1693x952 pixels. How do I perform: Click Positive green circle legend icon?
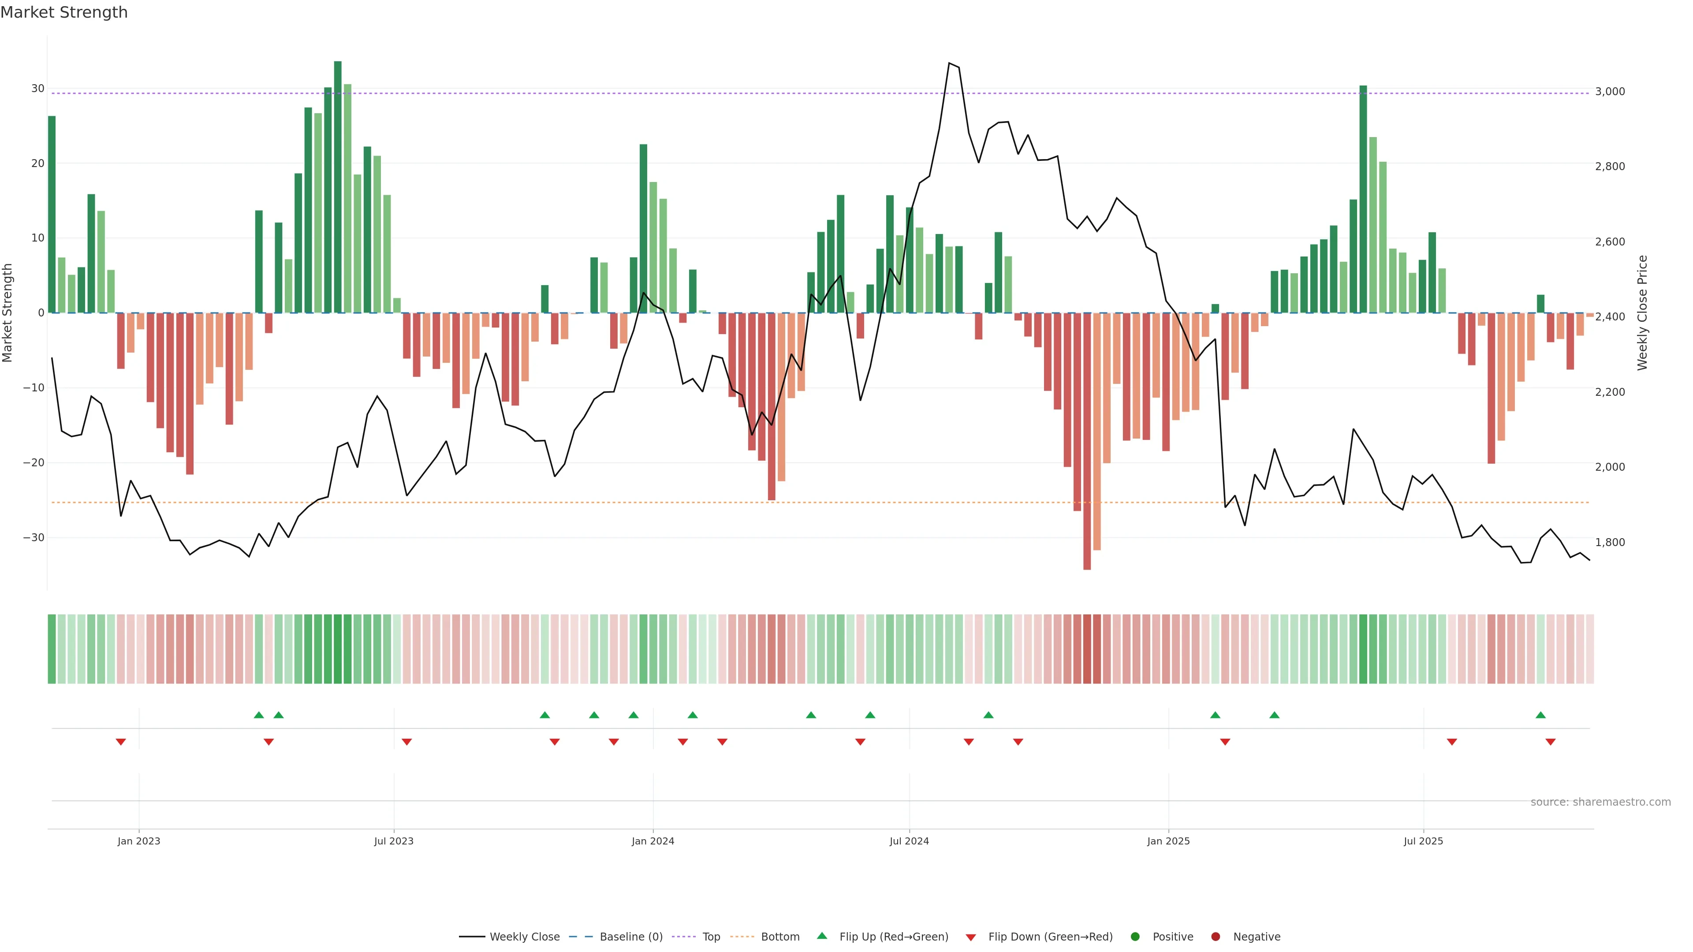tap(1135, 936)
